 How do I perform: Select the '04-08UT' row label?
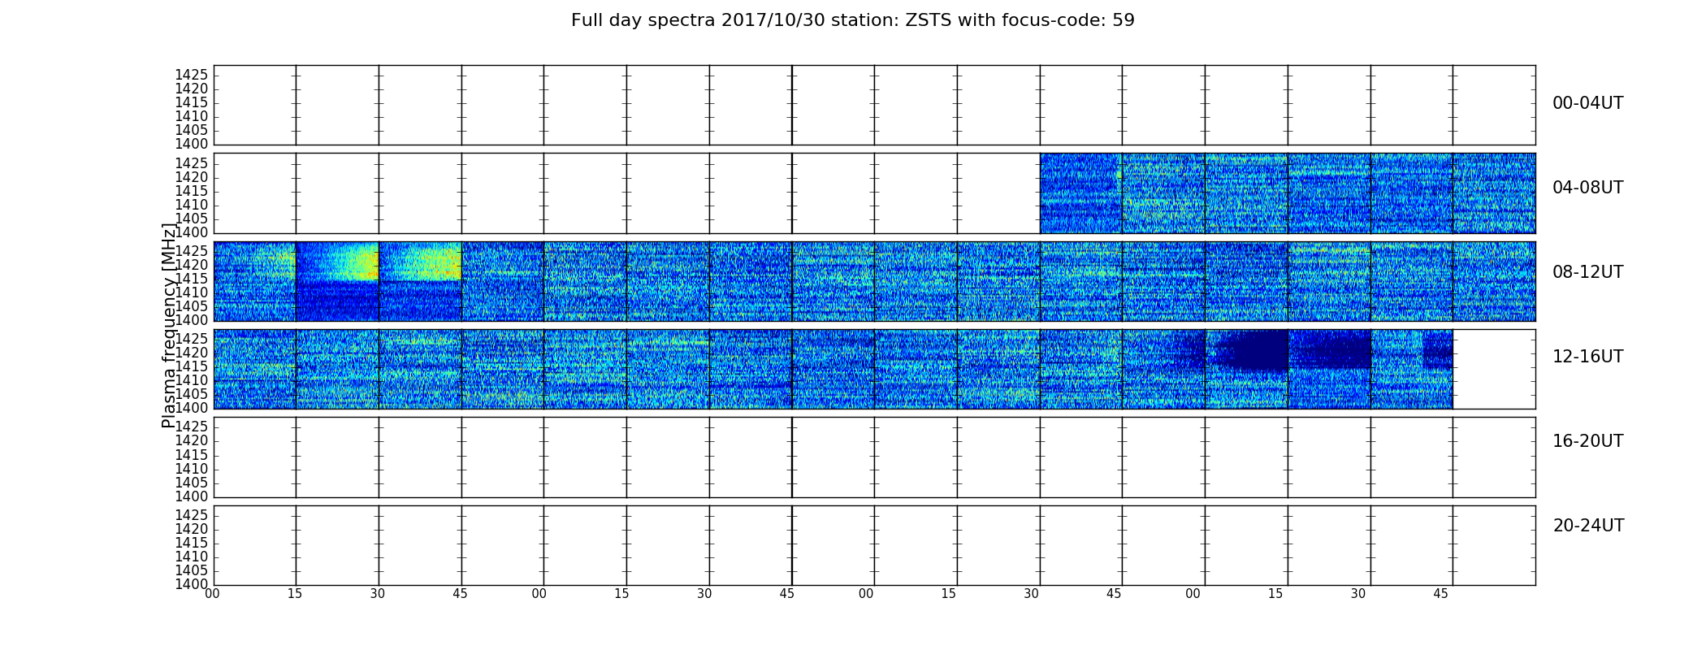click(1587, 188)
